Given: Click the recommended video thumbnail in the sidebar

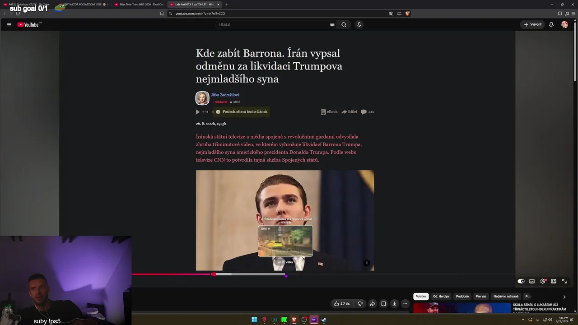Looking at the screenshot, I should [x=462, y=308].
